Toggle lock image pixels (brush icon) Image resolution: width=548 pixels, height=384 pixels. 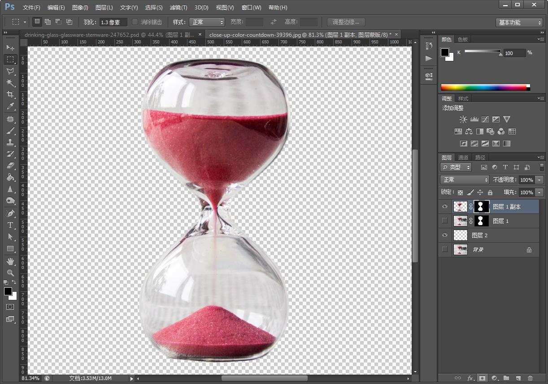pos(470,192)
